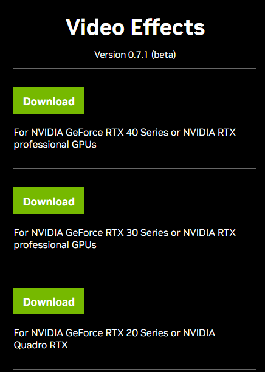Click the RTX 20 Series description paragraph
Image resolution: width=265 pixels, height=372 pixels.
tap(114, 339)
